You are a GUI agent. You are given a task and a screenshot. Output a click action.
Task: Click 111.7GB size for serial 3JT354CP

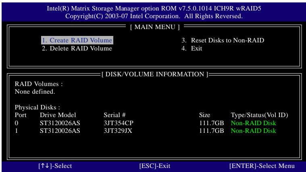pyautogui.click(x=211, y=123)
